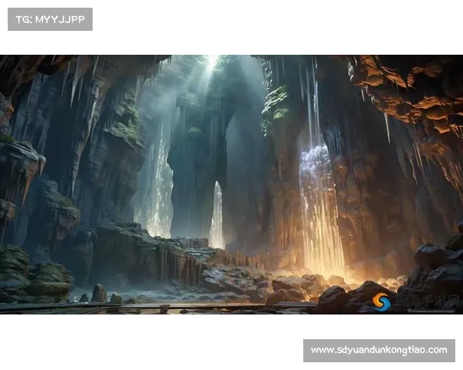
Task: Click the pale waterfall left of the central pillar
Action: pos(160,185)
